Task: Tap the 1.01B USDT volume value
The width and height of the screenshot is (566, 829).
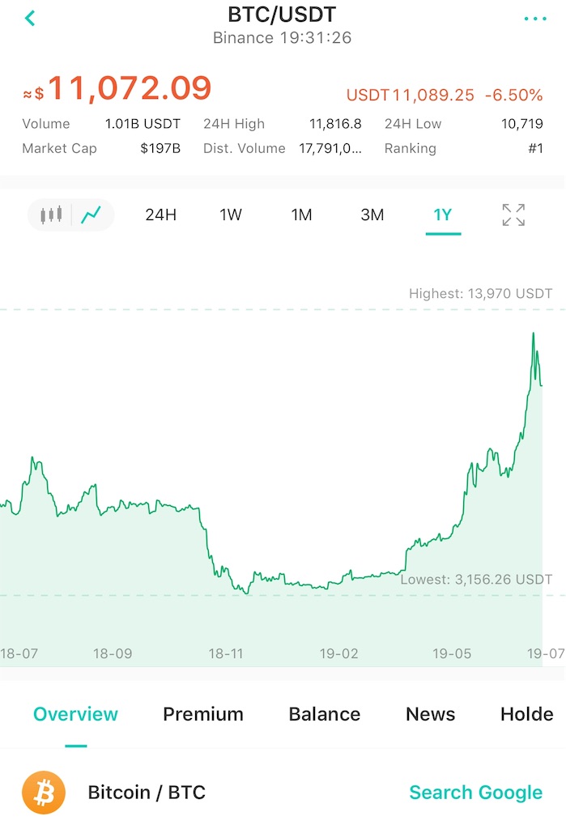Action: pyautogui.click(x=143, y=124)
